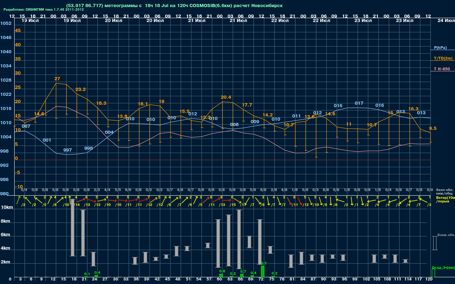The image size is (455, 284).
Task: Click the pressure label 007
Action: coord(26,126)
